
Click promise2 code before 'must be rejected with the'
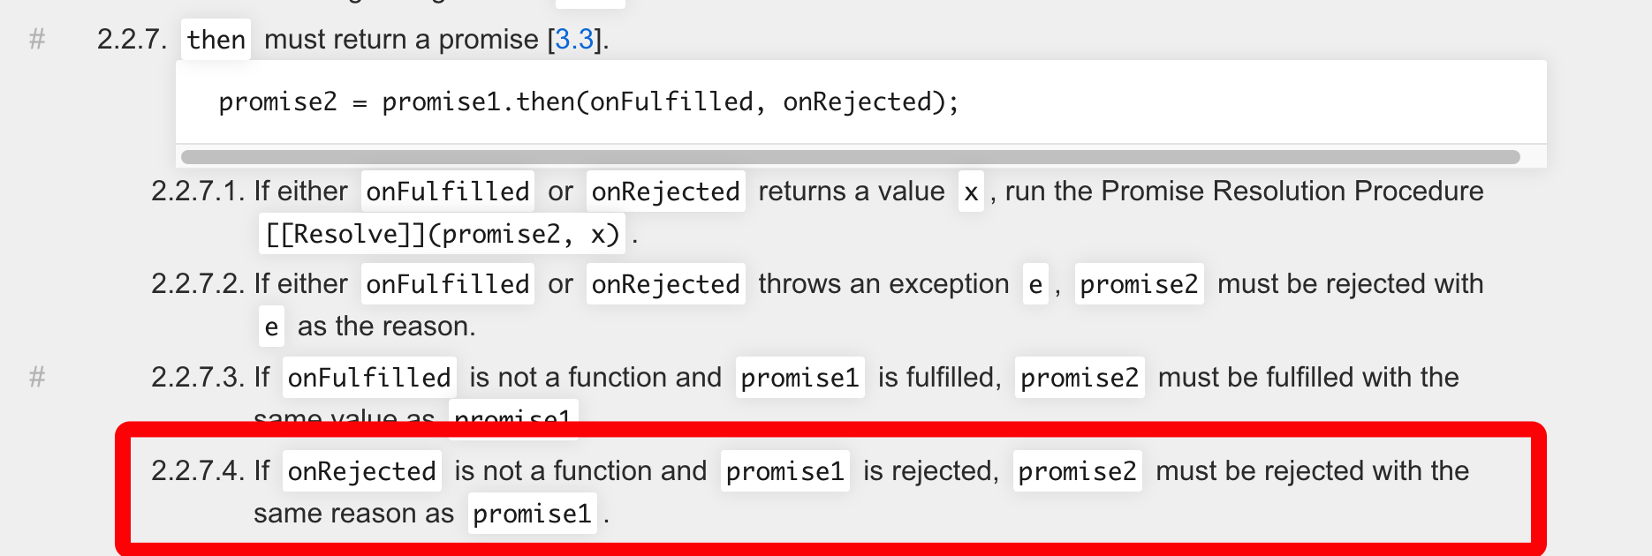click(x=1077, y=471)
